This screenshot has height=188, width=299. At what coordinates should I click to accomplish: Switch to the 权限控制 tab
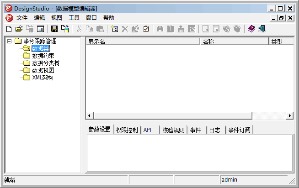pyautogui.click(x=127, y=130)
